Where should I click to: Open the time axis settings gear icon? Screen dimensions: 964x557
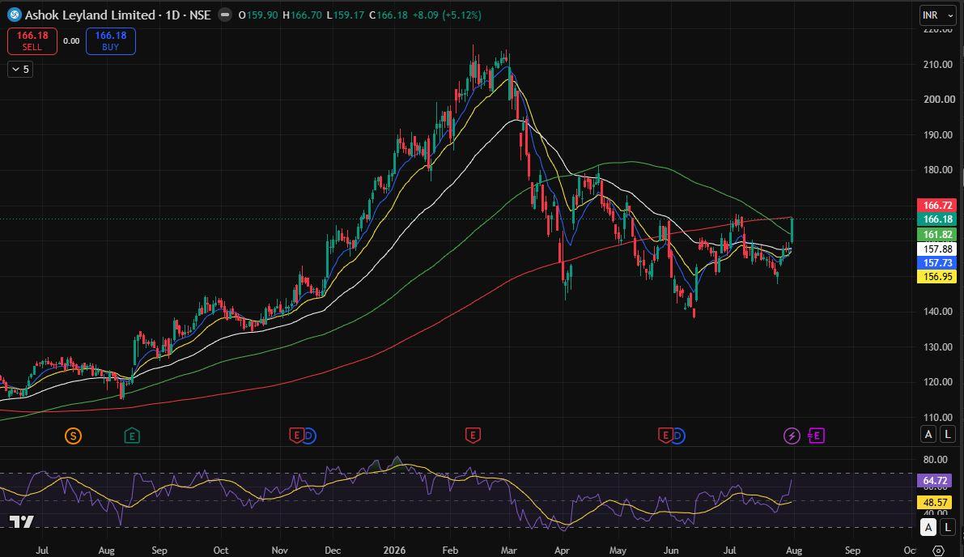coord(938,551)
